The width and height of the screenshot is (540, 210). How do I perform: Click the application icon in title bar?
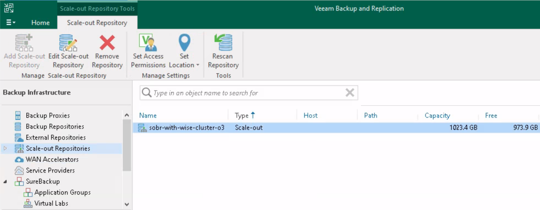(x=9, y=8)
